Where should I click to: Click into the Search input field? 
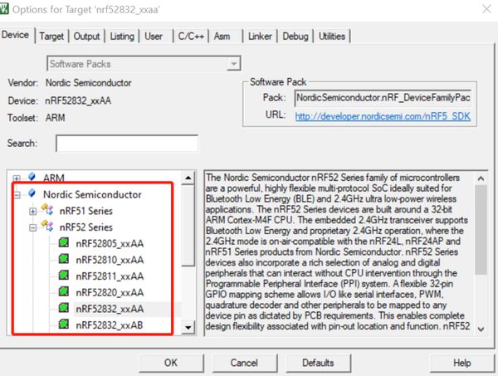(127, 144)
